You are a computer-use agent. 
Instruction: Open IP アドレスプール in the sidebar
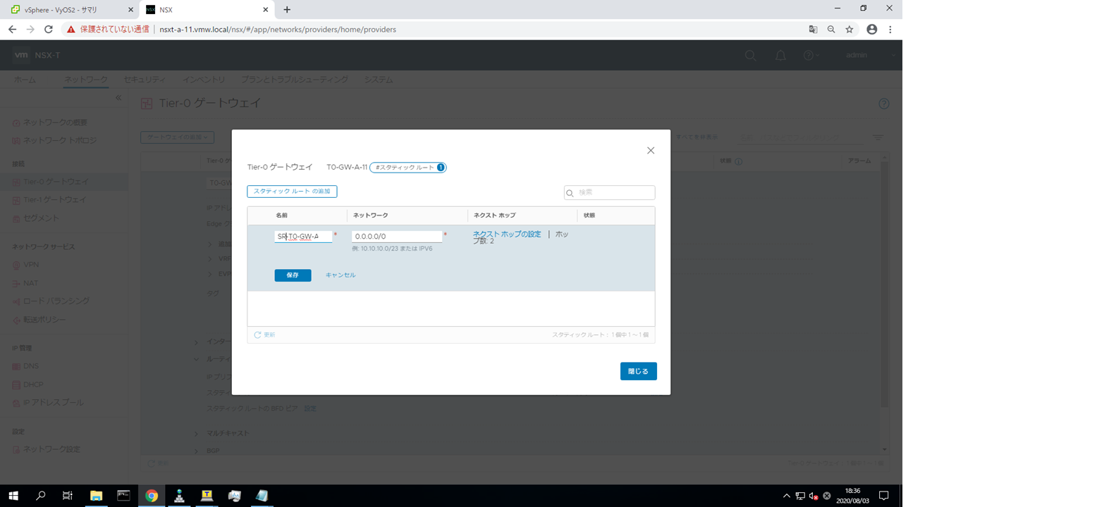(53, 403)
